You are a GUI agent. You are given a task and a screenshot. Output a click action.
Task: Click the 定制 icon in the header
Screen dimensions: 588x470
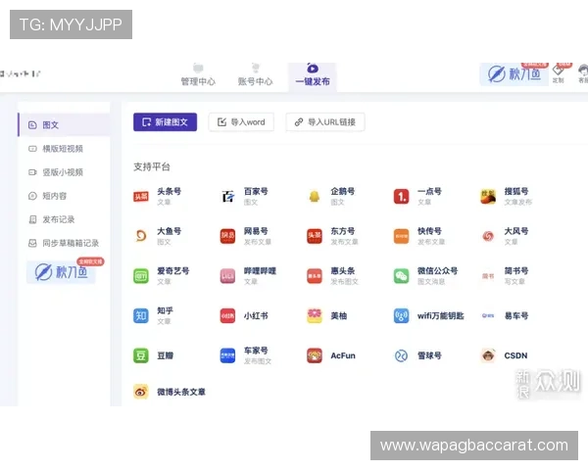click(x=558, y=73)
